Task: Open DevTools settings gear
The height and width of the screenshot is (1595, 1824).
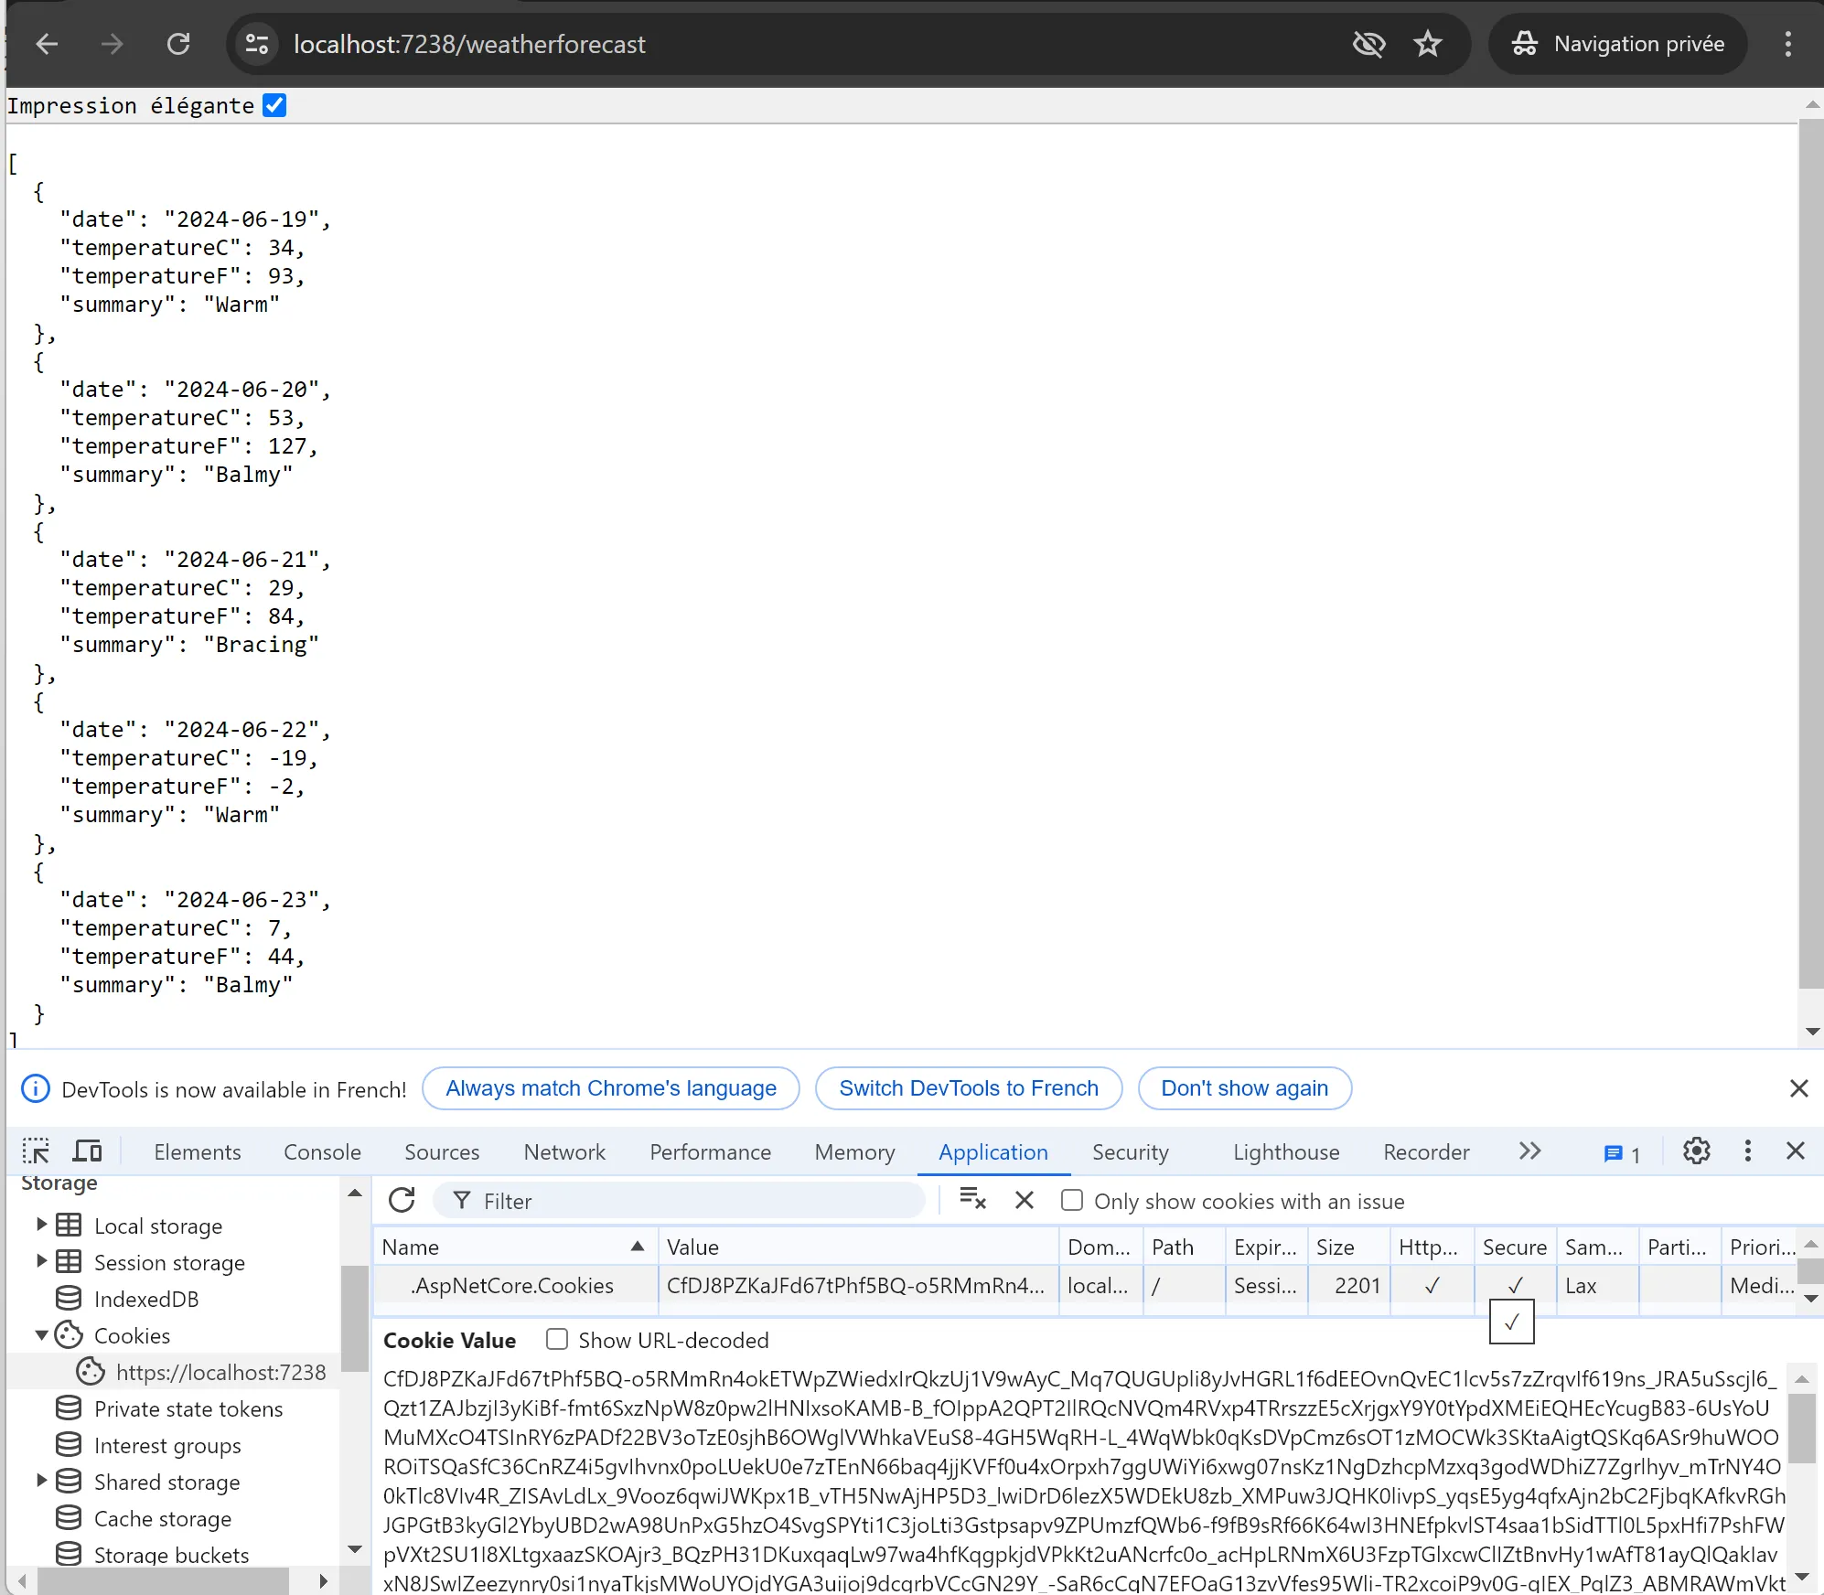Action: [1696, 1151]
